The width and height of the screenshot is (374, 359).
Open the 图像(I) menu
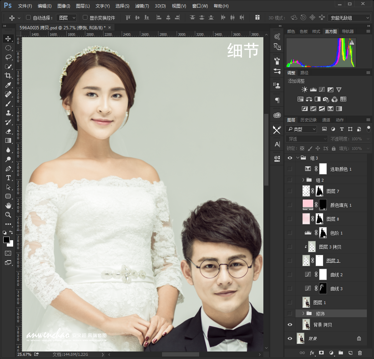click(x=64, y=6)
